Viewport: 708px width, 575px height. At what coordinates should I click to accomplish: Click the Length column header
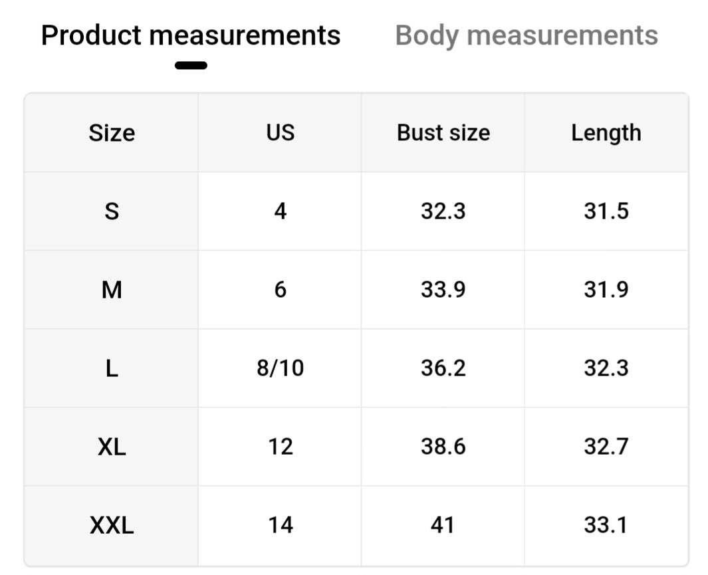pyautogui.click(x=606, y=133)
